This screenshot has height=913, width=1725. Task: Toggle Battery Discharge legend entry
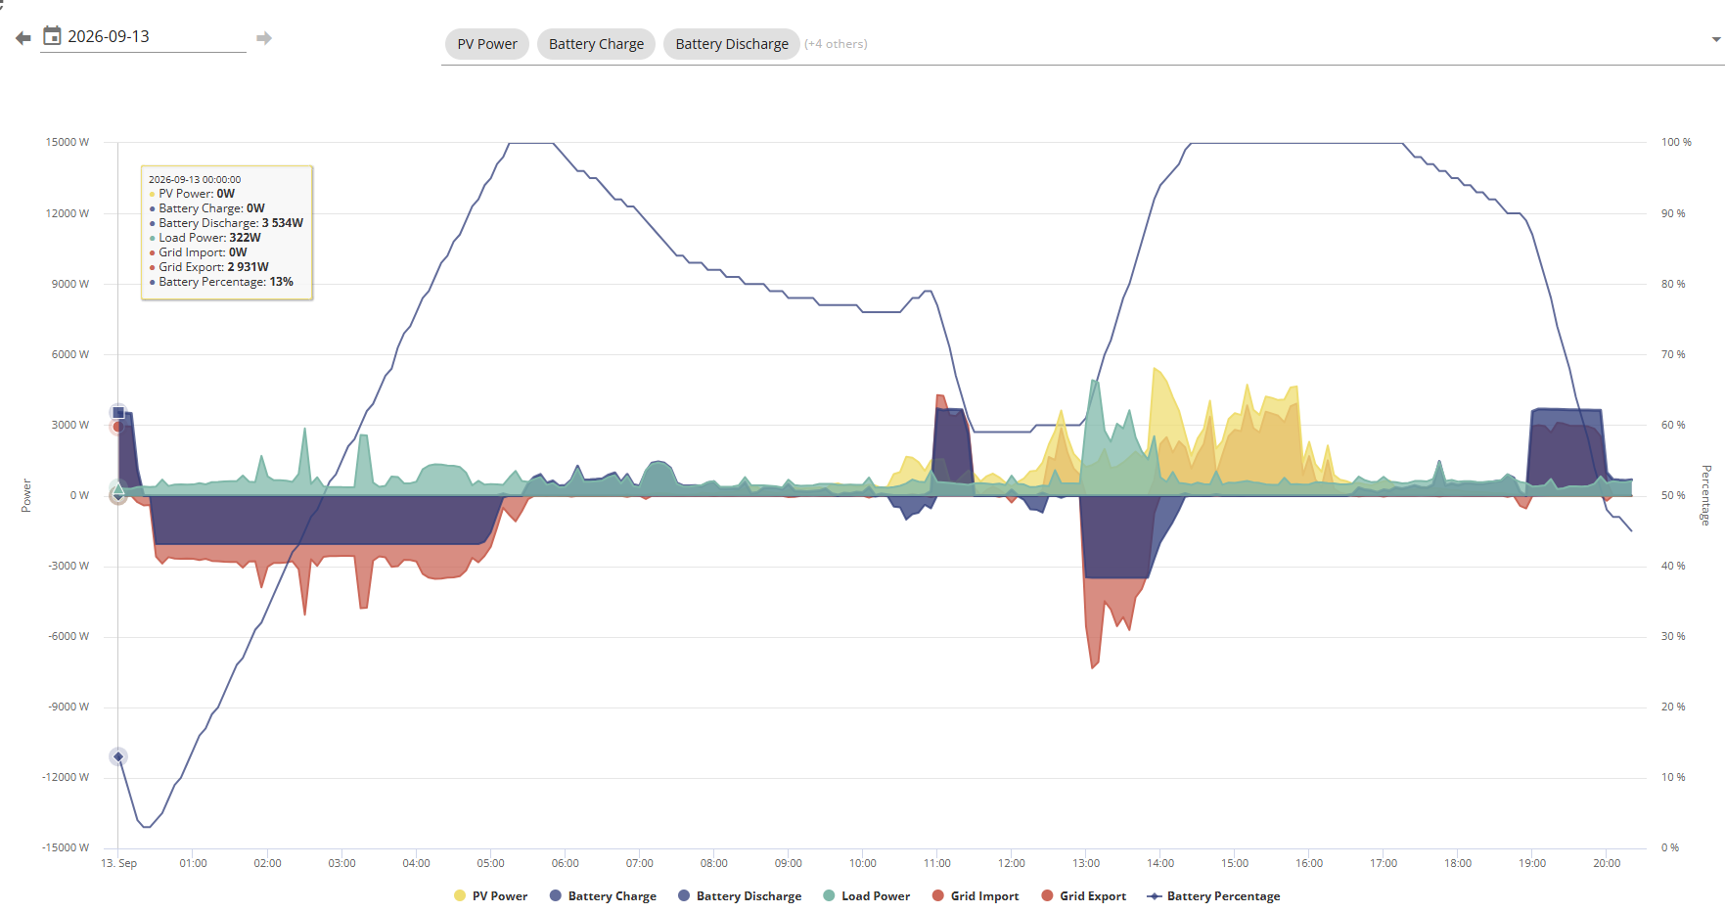[x=740, y=896]
